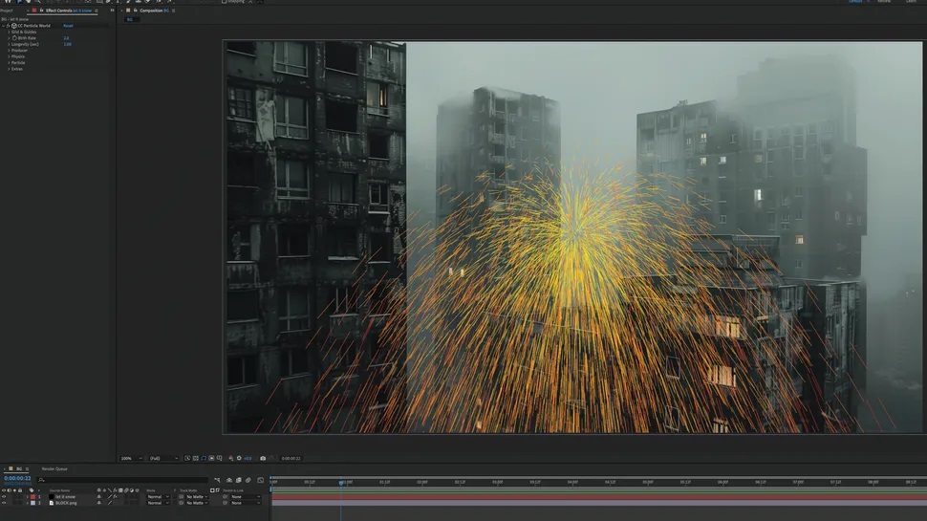Click the composition mini-flowchart icon
The width and height of the screenshot is (927, 521).
(217, 480)
